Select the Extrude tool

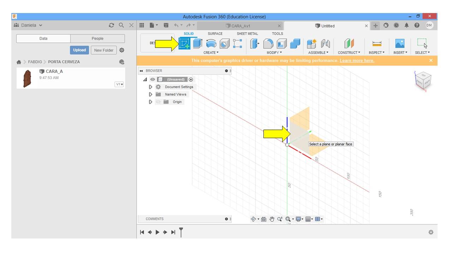pyautogui.click(x=197, y=43)
